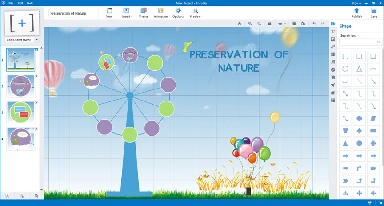Click the Sign In link
384x206 pixels.
tap(356, 3)
